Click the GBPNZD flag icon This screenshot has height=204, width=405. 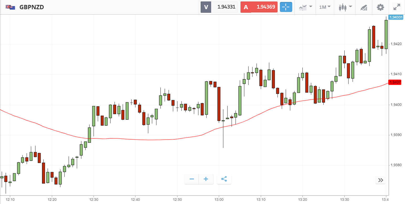click(x=10, y=7)
